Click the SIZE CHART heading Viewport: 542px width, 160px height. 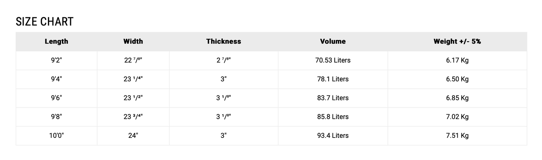(44, 22)
